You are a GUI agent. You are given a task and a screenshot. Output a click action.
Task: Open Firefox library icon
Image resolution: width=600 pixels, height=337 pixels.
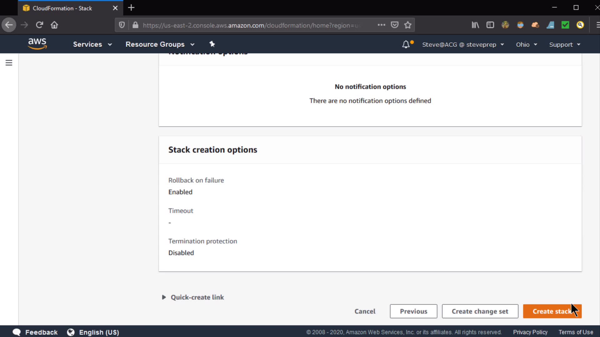[475, 25]
